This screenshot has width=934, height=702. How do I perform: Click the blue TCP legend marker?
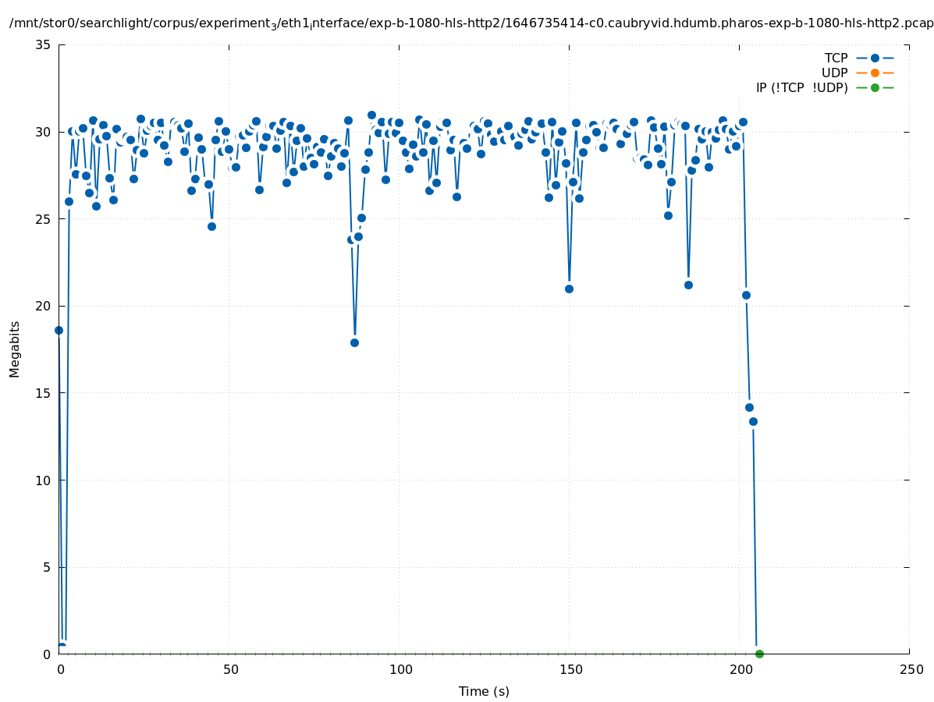point(875,58)
